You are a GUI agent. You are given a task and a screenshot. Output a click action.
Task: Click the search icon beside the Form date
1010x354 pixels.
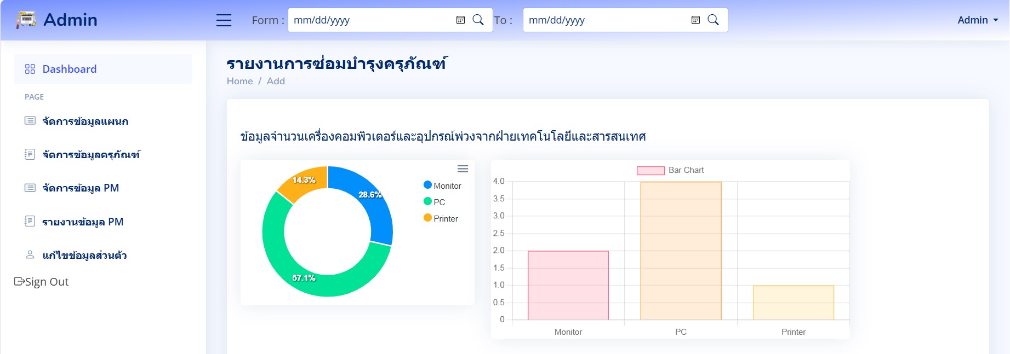click(x=478, y=20)
